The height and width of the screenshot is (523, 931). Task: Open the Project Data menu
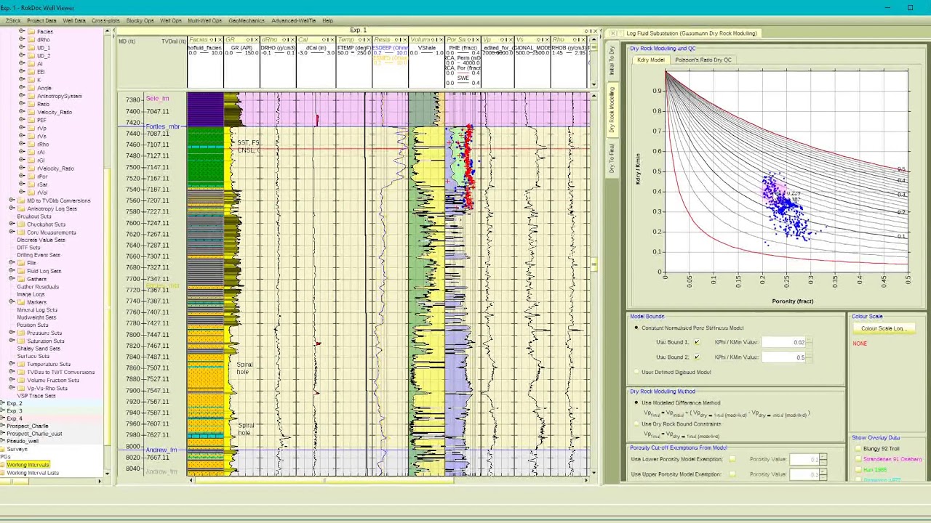click(41, 20)
